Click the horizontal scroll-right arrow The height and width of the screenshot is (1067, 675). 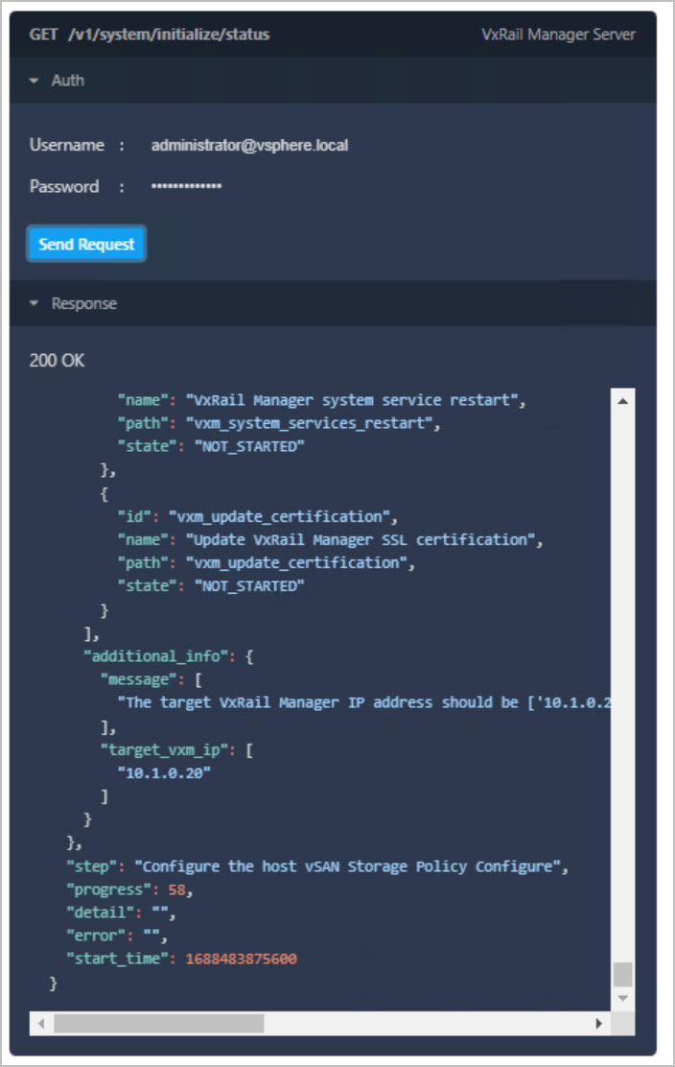tap(599, 1024)
